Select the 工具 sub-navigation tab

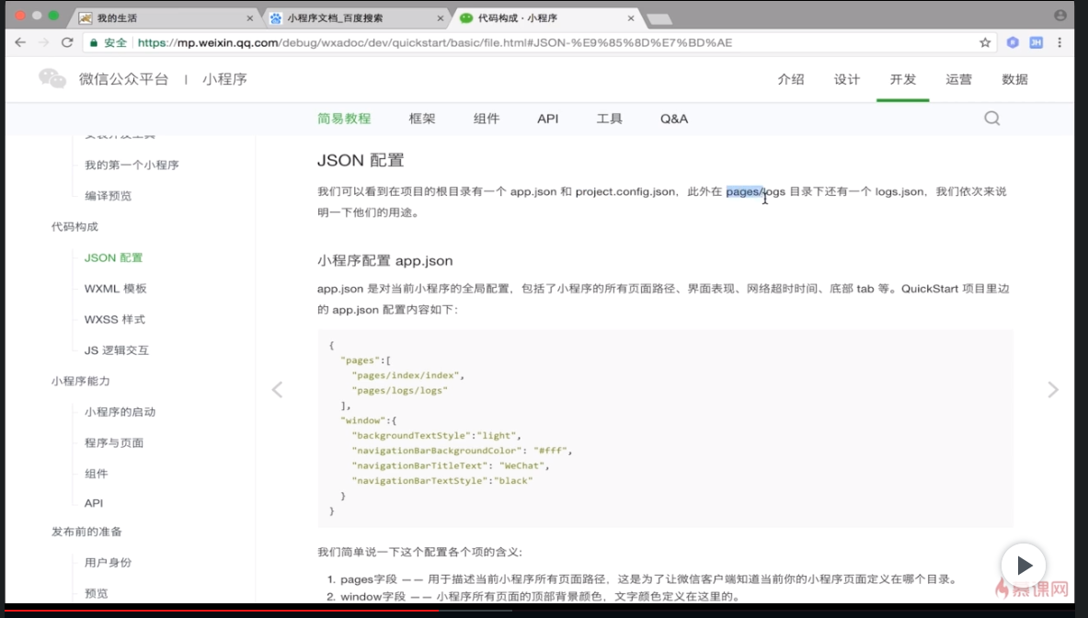click(609, 119)
